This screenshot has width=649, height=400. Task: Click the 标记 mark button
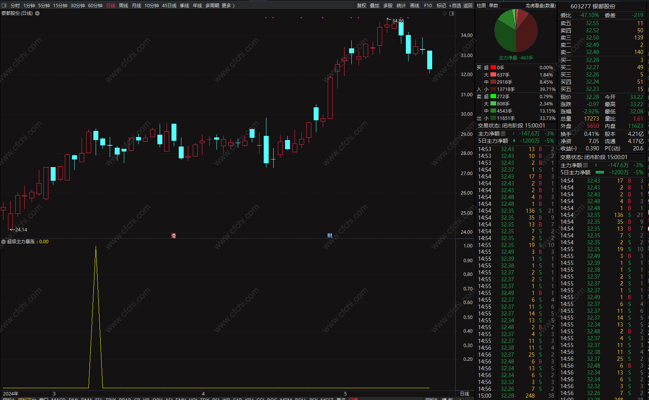pos(441,6)
